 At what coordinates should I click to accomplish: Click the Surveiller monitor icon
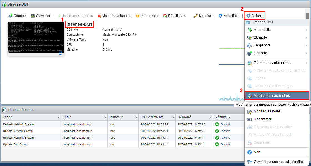33,16
